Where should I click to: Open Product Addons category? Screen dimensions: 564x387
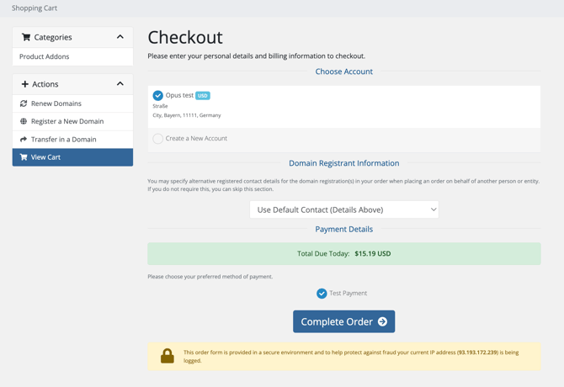(72, 56)
